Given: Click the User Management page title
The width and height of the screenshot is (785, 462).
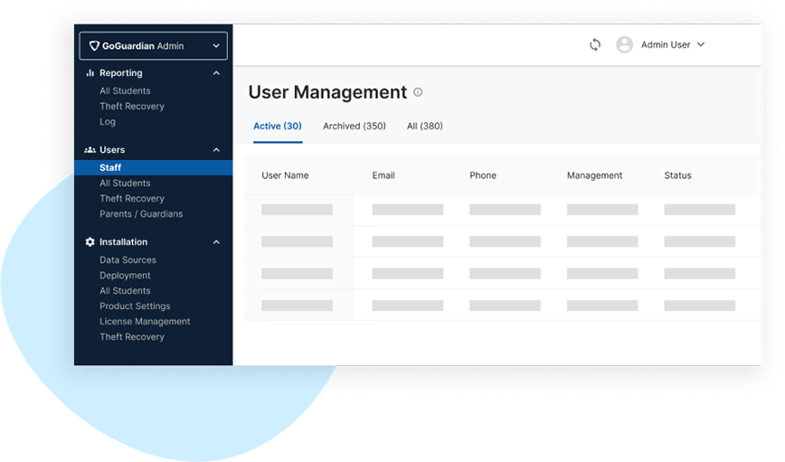Looking at the screenshot, I should [x=327, y=92].
